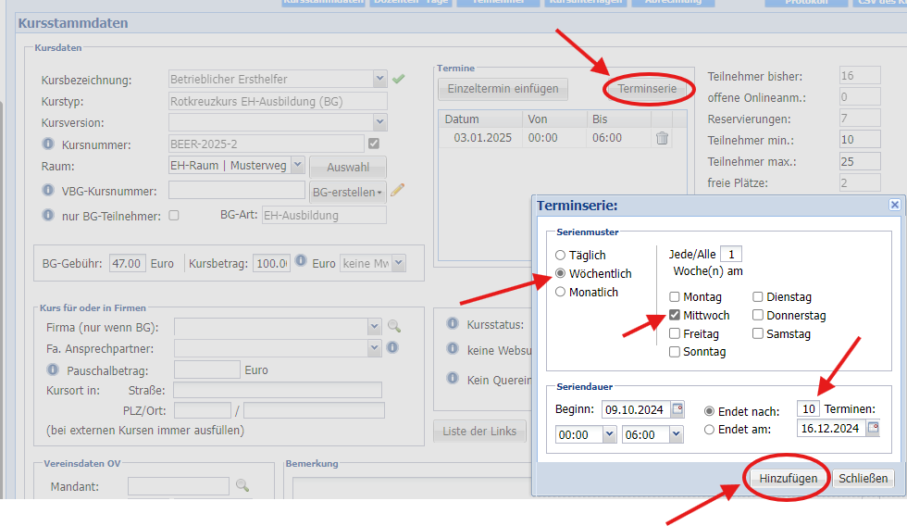Open calendar picker for Beginn date
Screen dimensions: 907x526
(677, 409)
